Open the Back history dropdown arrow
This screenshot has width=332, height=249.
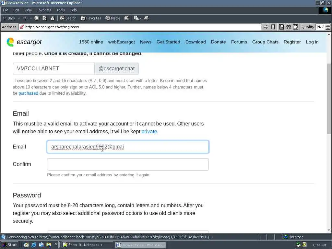[19, 18]
